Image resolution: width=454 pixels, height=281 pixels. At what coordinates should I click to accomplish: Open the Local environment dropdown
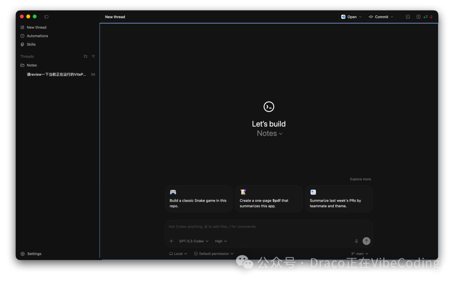tap(178, 254)
